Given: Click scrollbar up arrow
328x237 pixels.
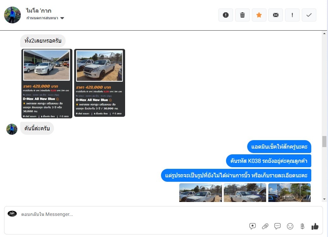Looking at the screenshot, I should pyautogui.click(x=324, y=33).
